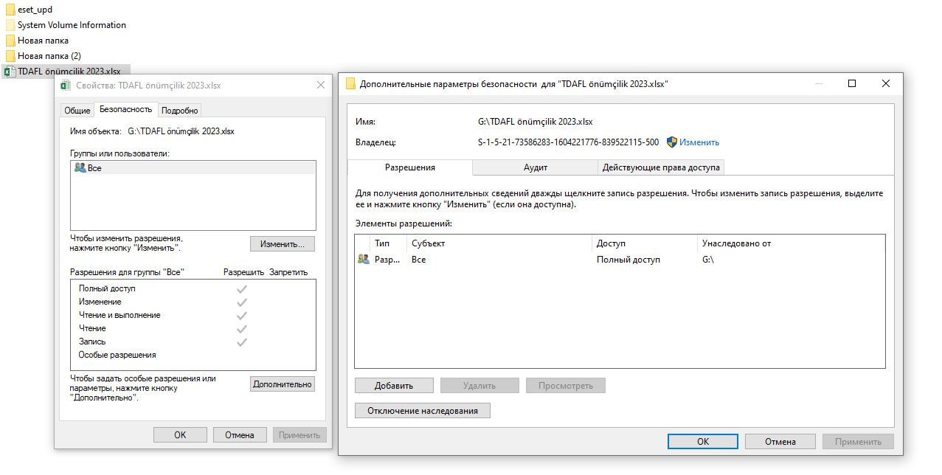Click Применить in the advanced security window
Screen dimensions: 942x475
pos(858,442)
